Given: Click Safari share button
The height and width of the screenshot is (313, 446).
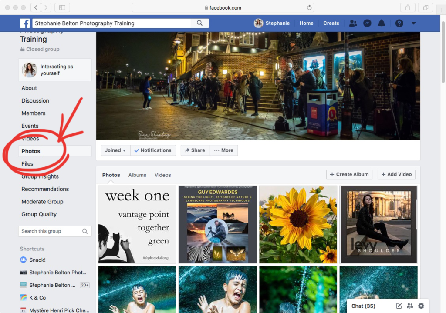Looking at the screenshot, I should 408,8.
